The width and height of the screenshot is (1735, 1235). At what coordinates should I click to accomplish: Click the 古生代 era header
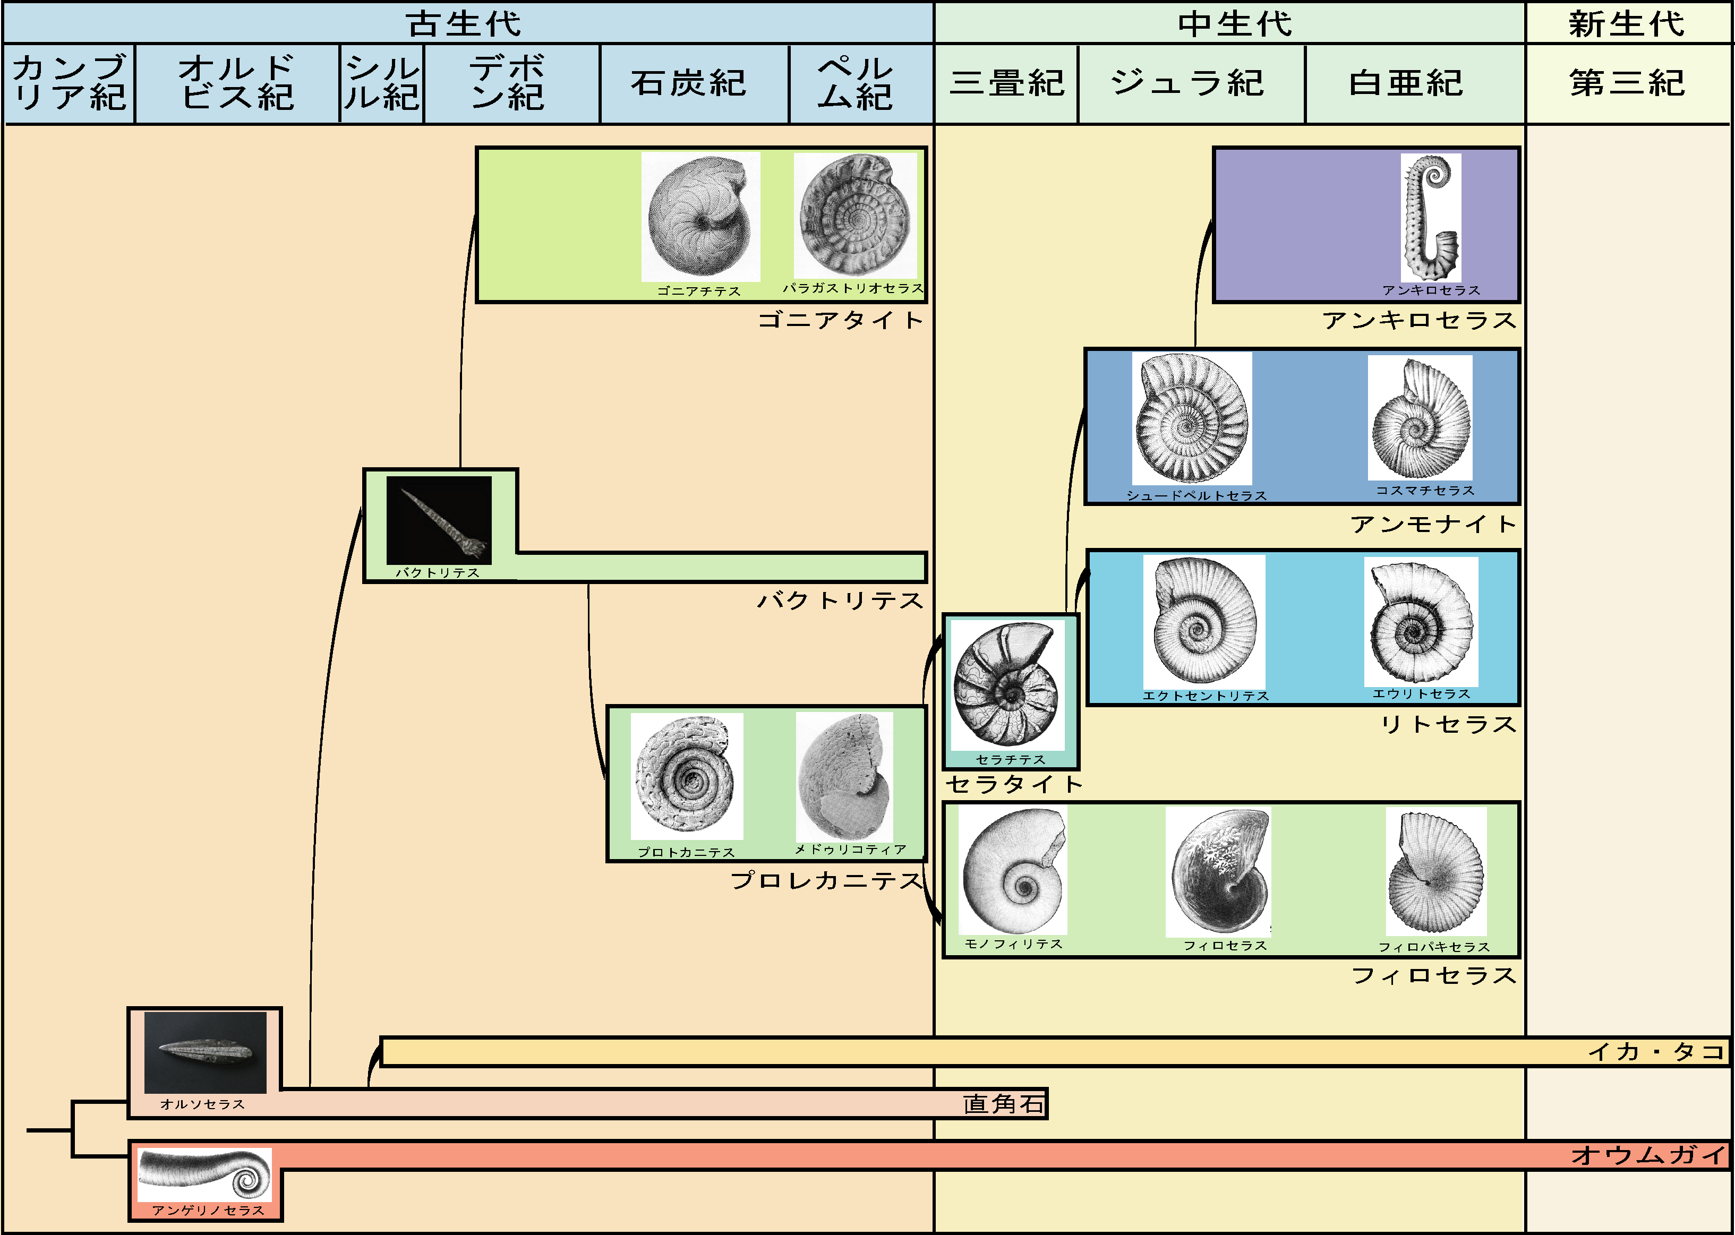pos(464,23)
